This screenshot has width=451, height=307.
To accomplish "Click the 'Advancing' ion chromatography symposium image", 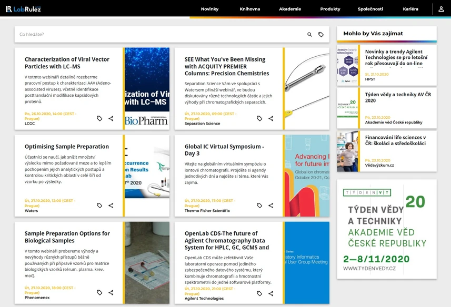I will [307, 176].
